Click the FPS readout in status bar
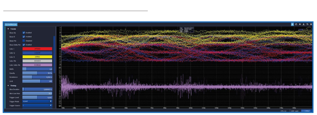This screenshot has height=115, width=317. (x=283, y=111)
